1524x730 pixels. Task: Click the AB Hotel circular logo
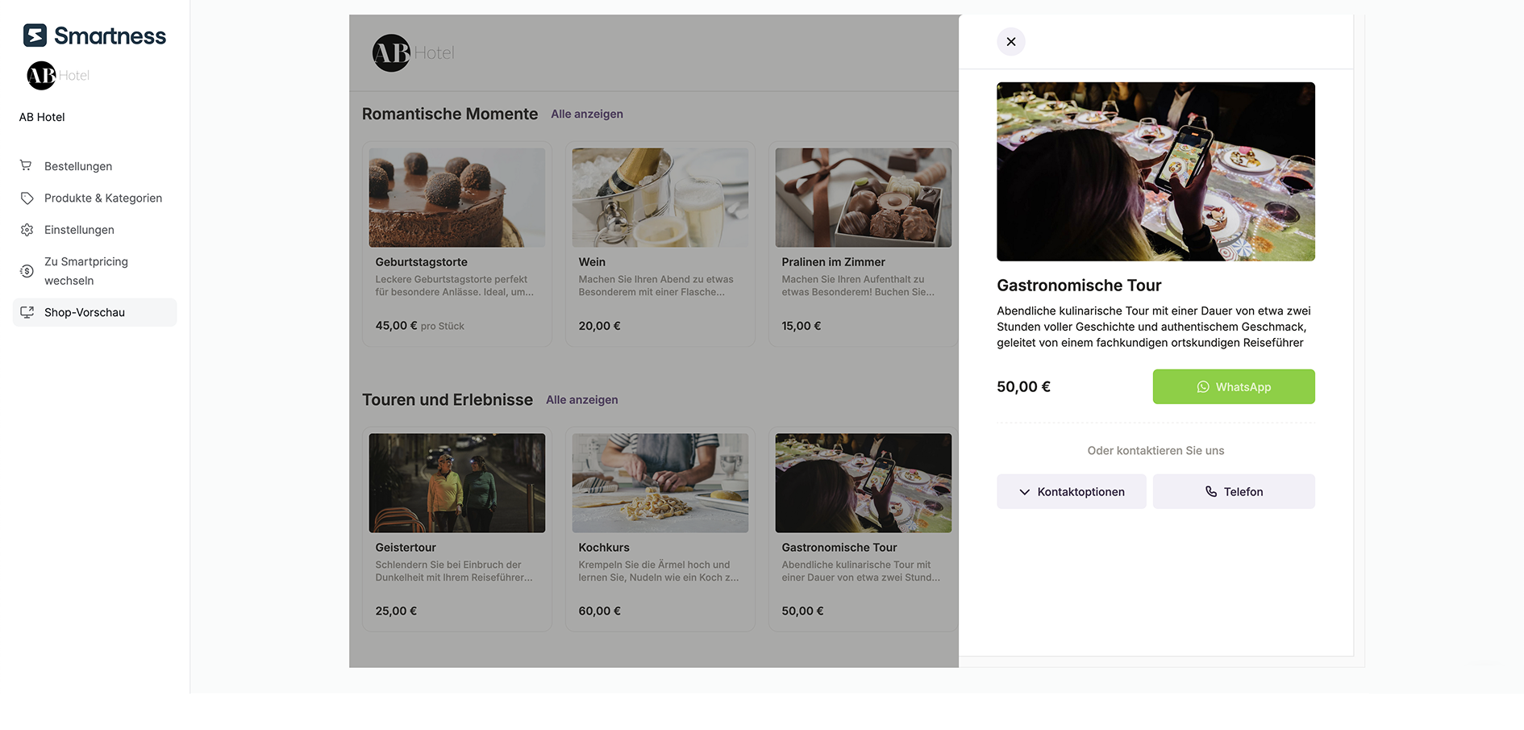click(x=40, y=75)
